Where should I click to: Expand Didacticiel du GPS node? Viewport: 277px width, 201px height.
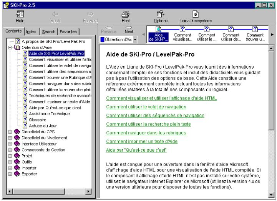[10, 132]
